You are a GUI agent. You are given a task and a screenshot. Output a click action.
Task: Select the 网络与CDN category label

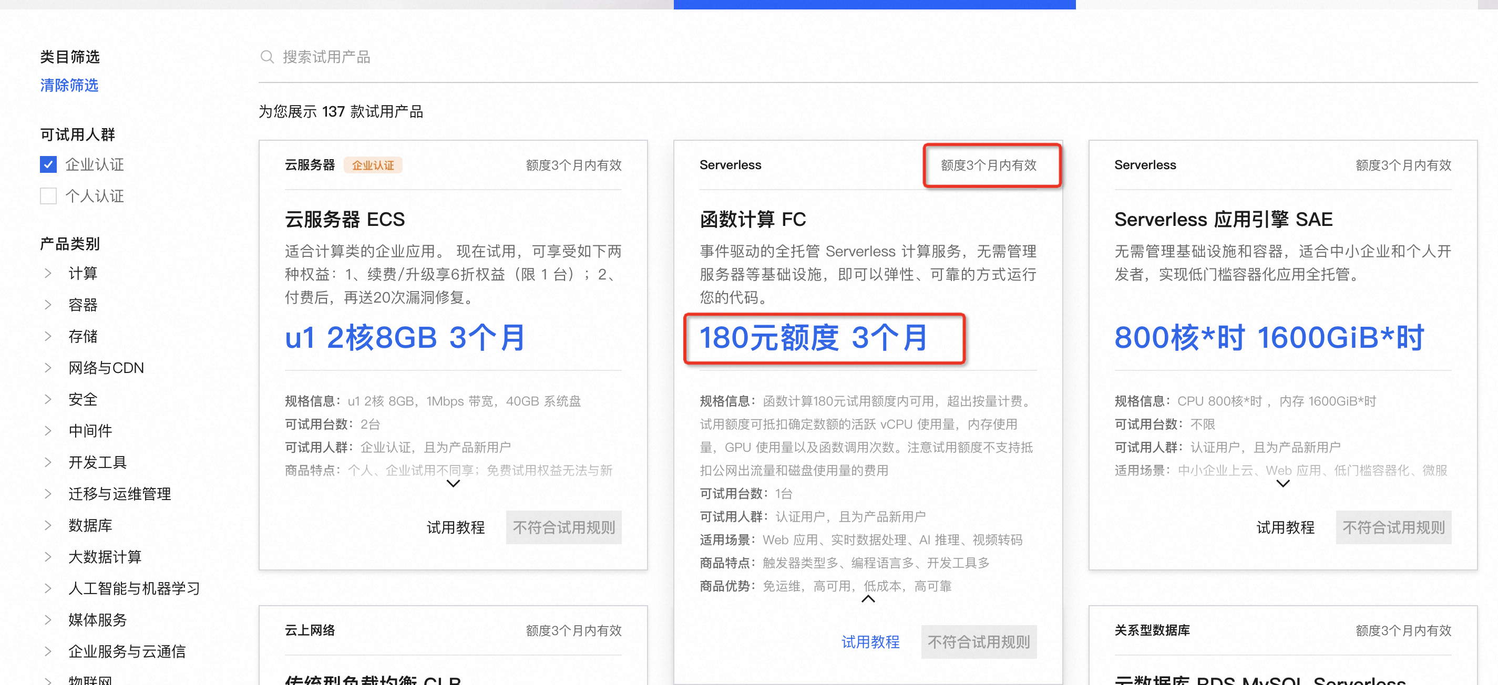tap(106, 368)
